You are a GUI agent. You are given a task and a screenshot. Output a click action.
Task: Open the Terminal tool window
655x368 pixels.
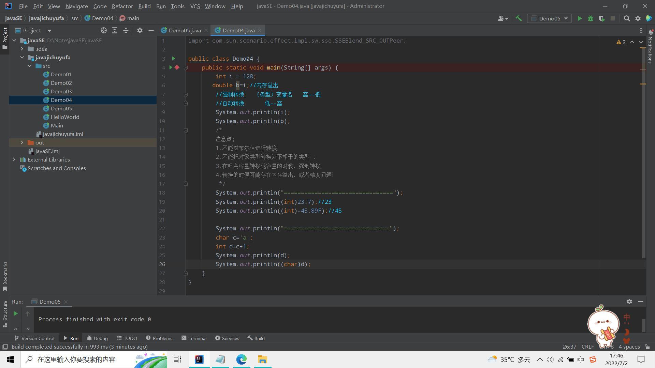[x=194, y=338]
